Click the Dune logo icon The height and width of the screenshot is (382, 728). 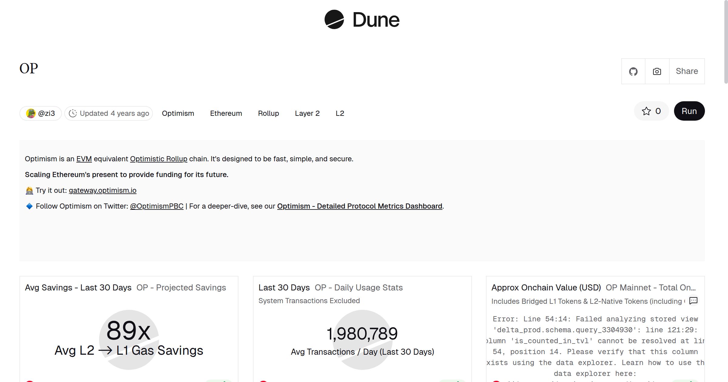[334, 19]
